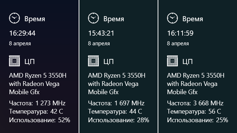
Task: Click the Частота 3 668 MHz line
Action: tap(195, 103)
